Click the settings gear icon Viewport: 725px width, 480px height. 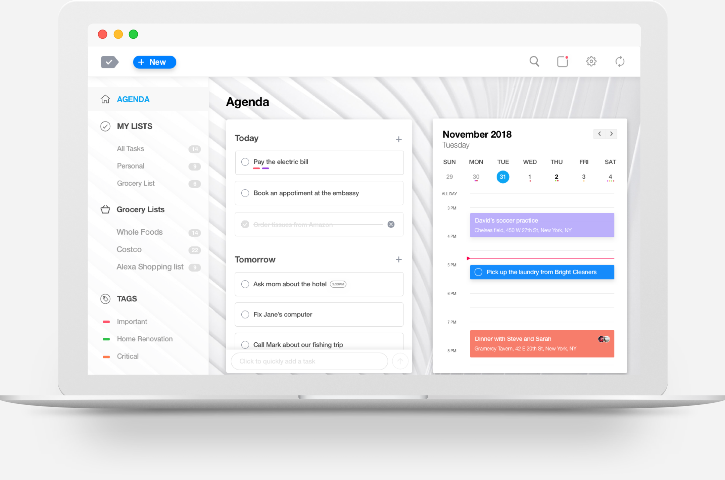point(591,62)
